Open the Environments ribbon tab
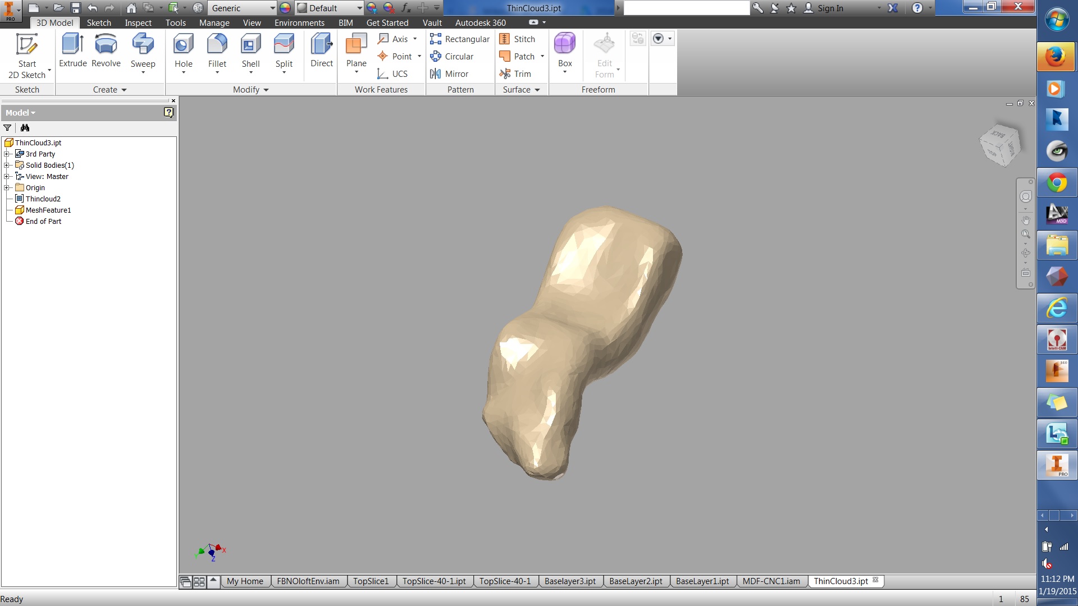Image resolution: width=1078 pixels, height=606 pixels. (299, 22)
